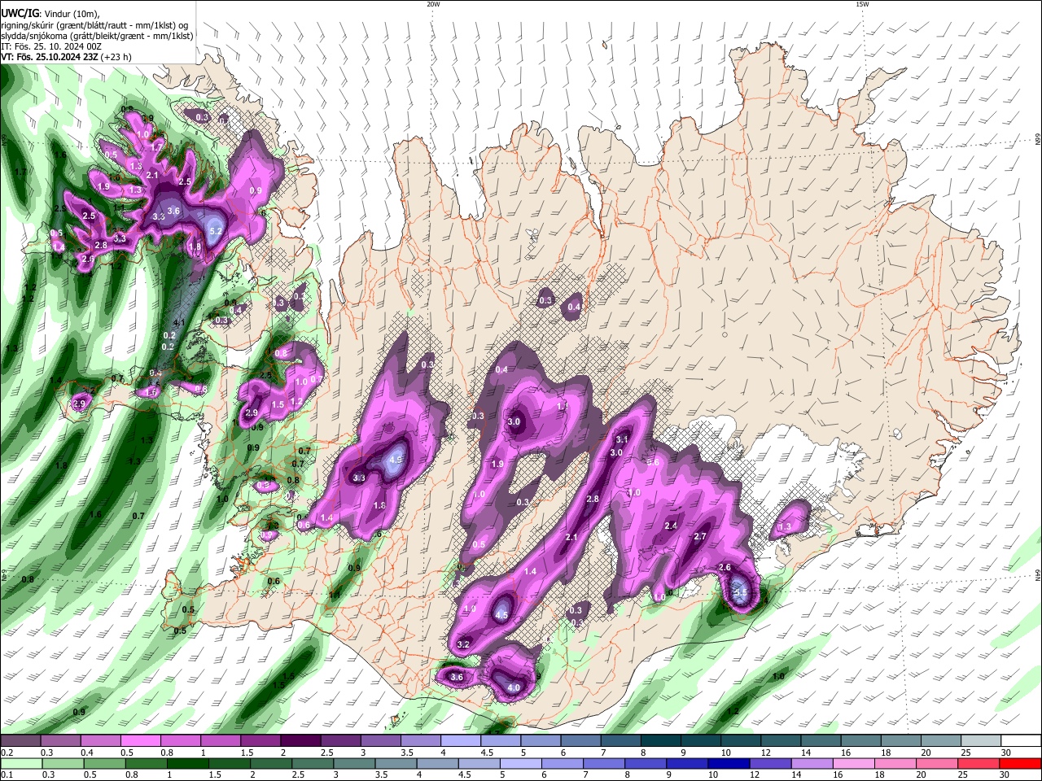Click the 4.0 snowfall value near the south coast
This screenshot has height=781, width=1042.
(514, 687)
